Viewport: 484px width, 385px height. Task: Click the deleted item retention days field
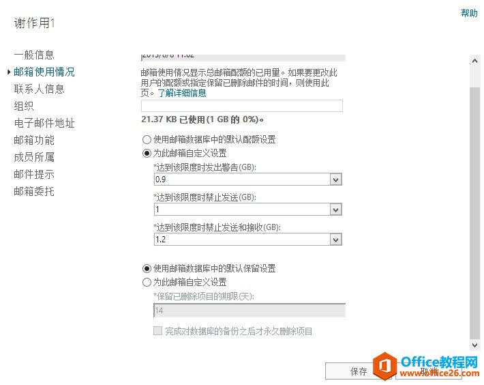(249, 311)
